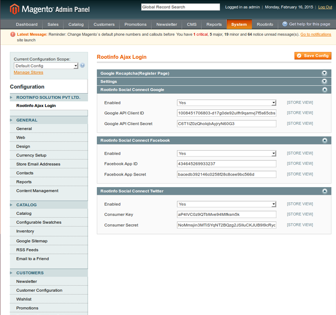336x315 pixels.
Task: Toggle the CUSTOMERS sidebar group
Action: coord(49,273)
